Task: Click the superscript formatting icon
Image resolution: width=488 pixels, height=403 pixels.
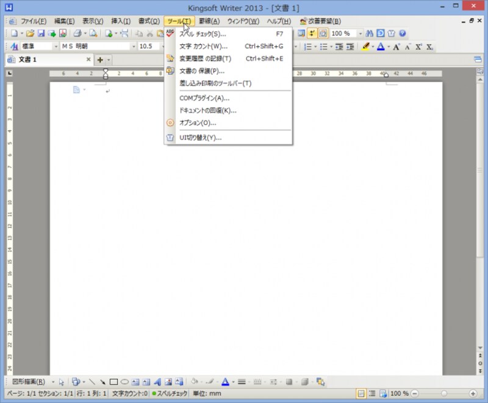Action: 418,46
